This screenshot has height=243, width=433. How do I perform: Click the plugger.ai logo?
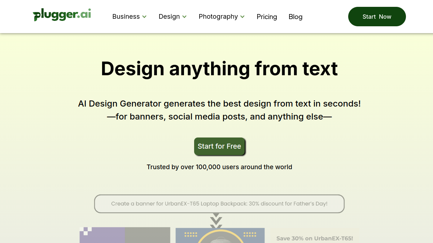(62, 15)
